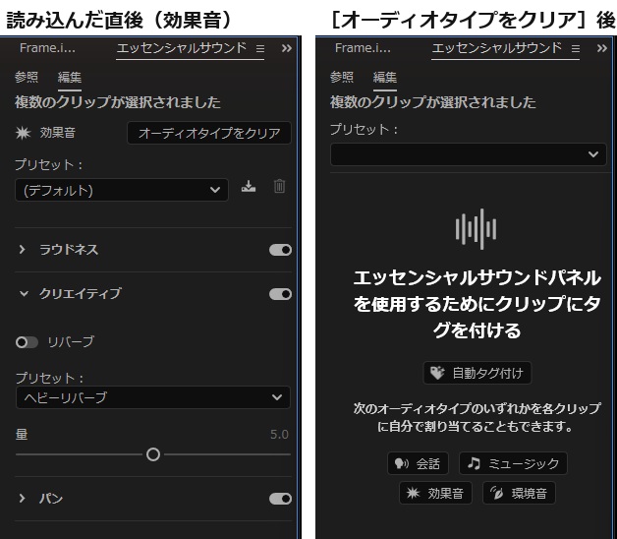The width and height of the screenshot is (617, 539).
Task: Click オーディオタイプをクリア button
Action: pos(209,133)
